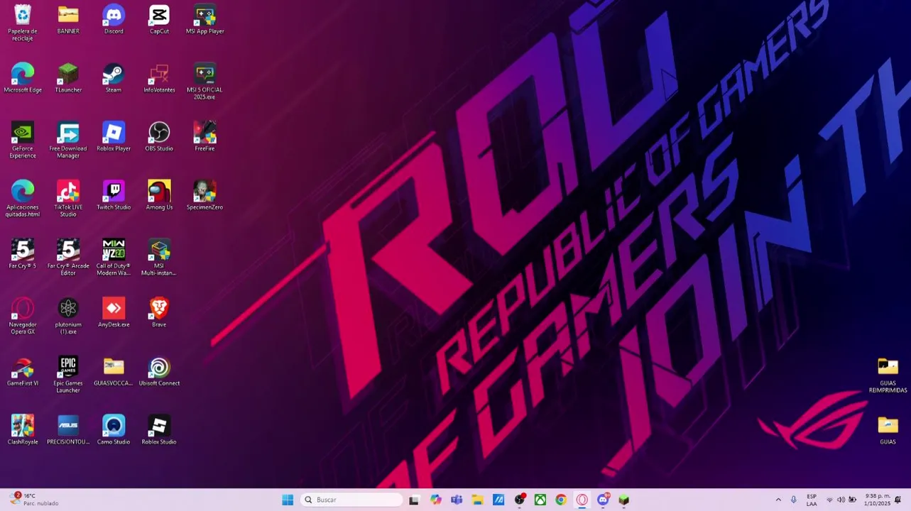
Task: Launch TLauncher from the desktop
Action: tap(68, 78)
